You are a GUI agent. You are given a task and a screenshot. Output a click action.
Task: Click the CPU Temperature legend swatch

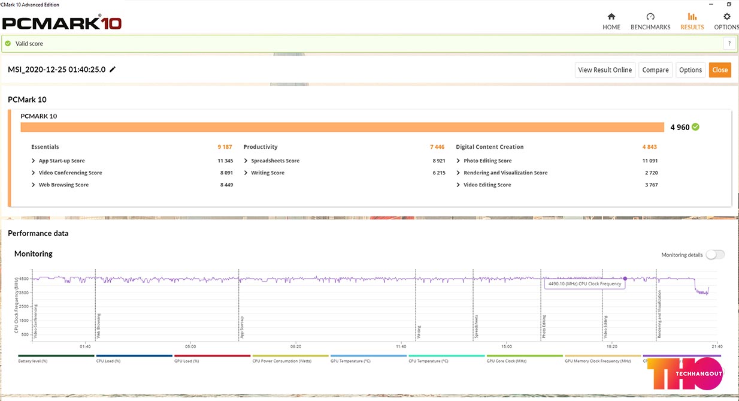coord(447,355)
